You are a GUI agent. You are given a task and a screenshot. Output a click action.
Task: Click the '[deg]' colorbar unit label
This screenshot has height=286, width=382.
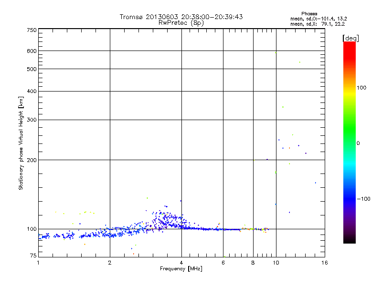(350, 38)
